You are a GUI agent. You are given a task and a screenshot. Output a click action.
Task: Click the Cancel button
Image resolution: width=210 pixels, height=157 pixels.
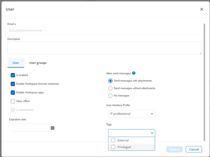tap(194, 149)
